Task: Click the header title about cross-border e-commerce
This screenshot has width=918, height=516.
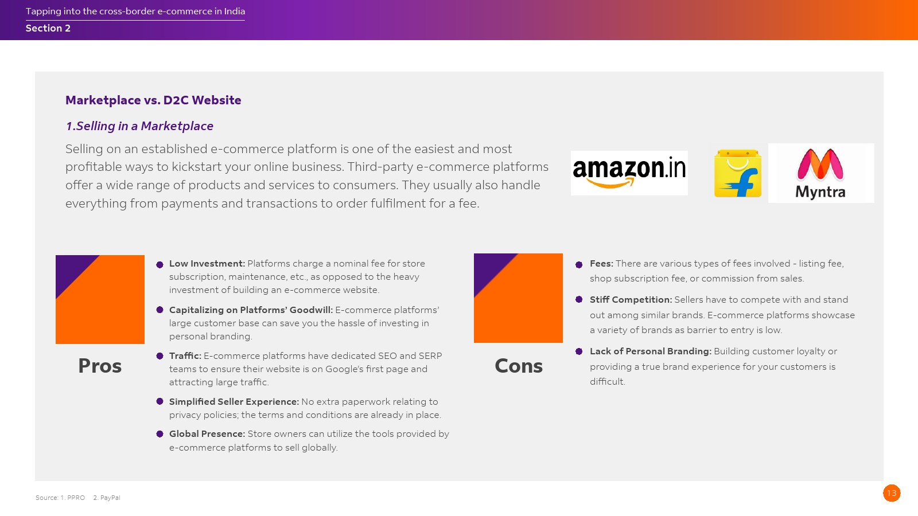Action: [135, 11]
